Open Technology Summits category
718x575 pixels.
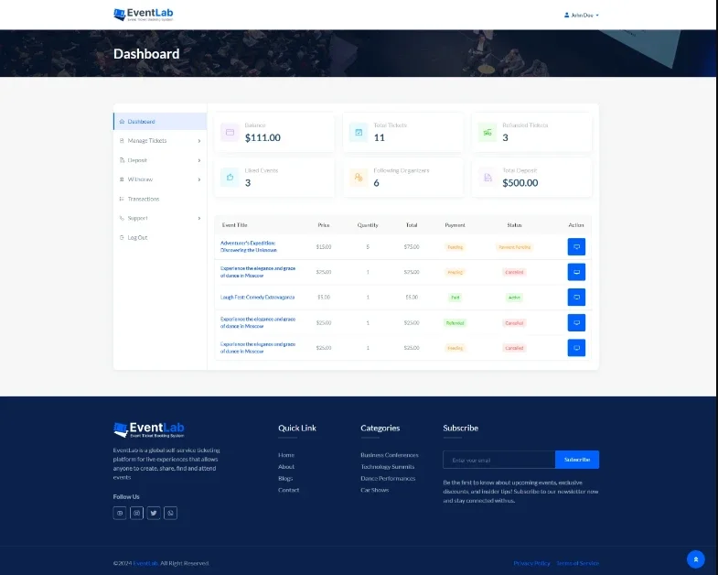point(388,467)
